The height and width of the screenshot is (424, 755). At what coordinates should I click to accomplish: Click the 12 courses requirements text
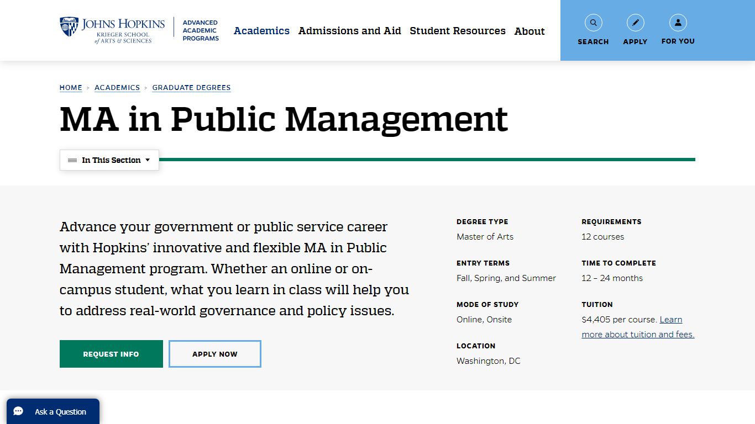pos(602,237)
